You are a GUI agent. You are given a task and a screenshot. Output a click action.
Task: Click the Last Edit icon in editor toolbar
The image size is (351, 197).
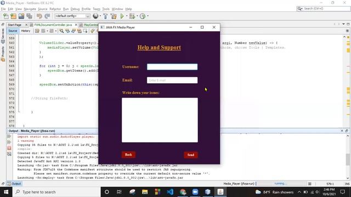pos(37,31)
